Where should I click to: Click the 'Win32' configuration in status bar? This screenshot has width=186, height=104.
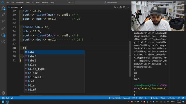tap(163, 98)
